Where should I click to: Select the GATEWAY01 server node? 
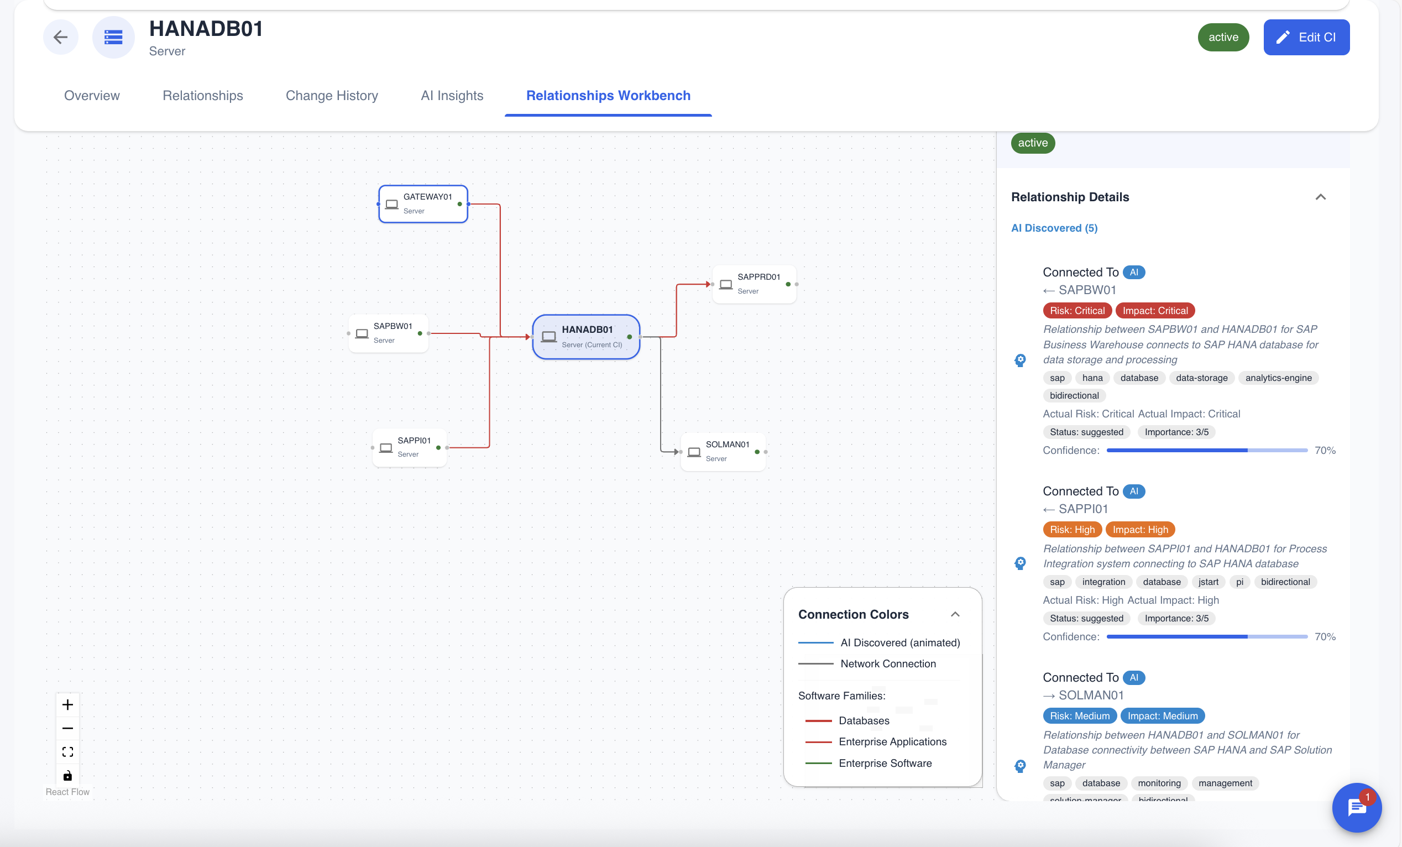pos(423,203)
